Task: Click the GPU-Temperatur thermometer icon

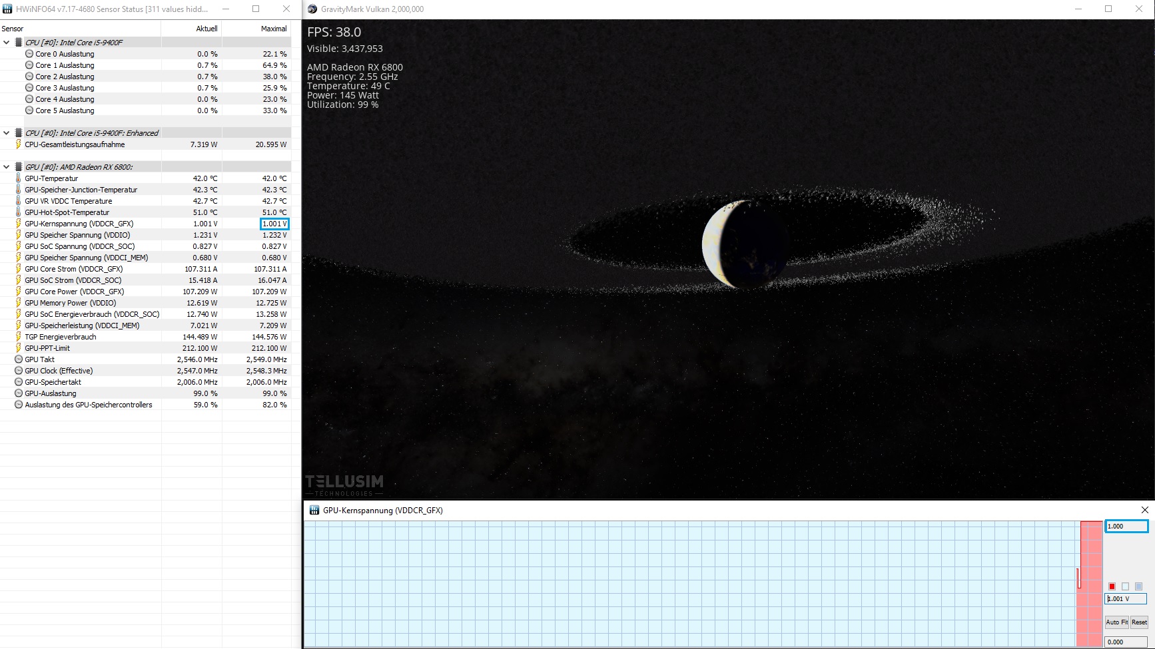Action: [x=19, y=178]
